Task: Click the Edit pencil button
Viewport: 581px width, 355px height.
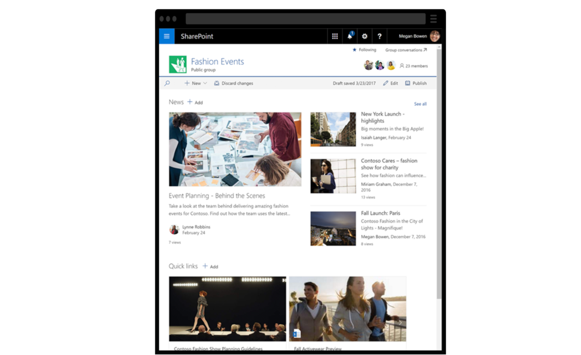Action: tap(390, 83)
